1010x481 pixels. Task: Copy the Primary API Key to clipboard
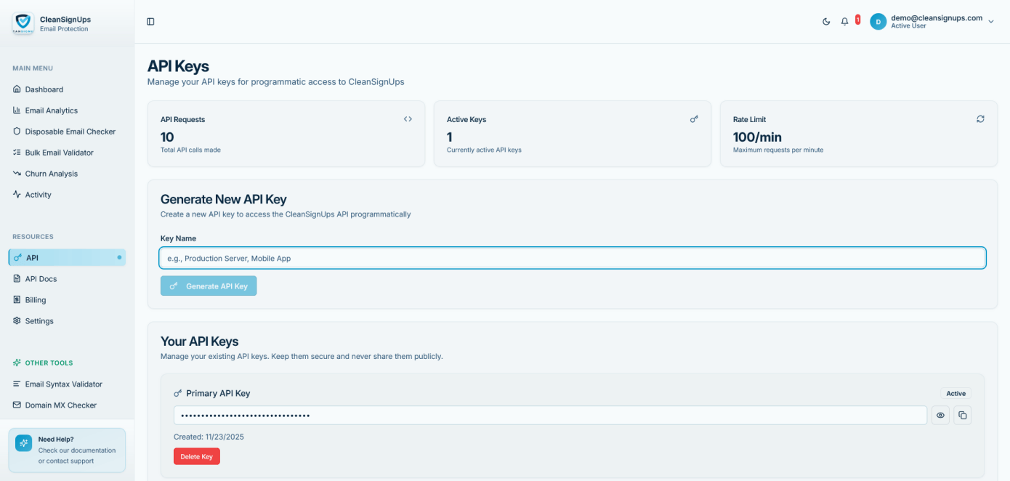pyautogui.click(x=963, y=415)
